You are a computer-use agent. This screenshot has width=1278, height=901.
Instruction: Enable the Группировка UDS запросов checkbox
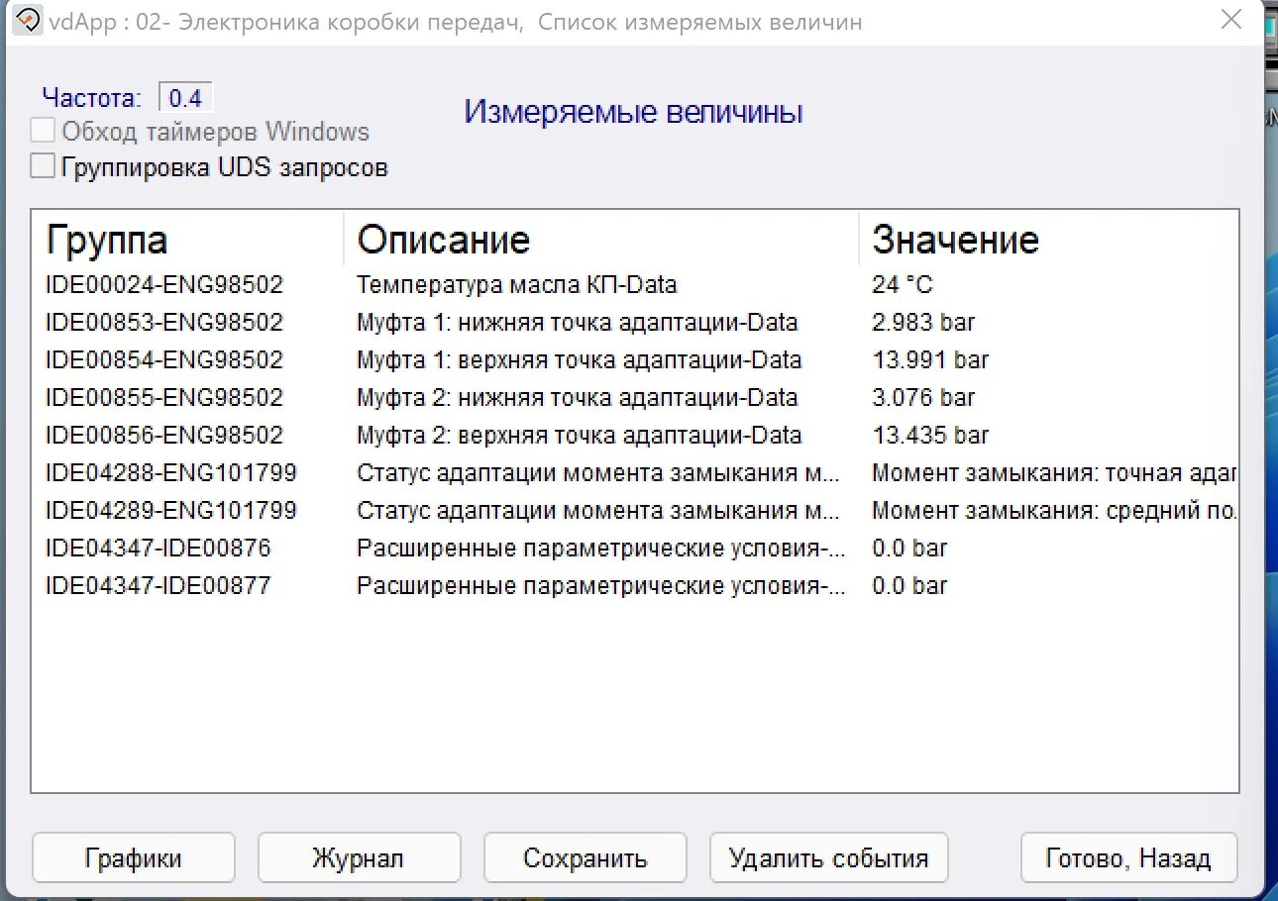[x=43, y=165]
